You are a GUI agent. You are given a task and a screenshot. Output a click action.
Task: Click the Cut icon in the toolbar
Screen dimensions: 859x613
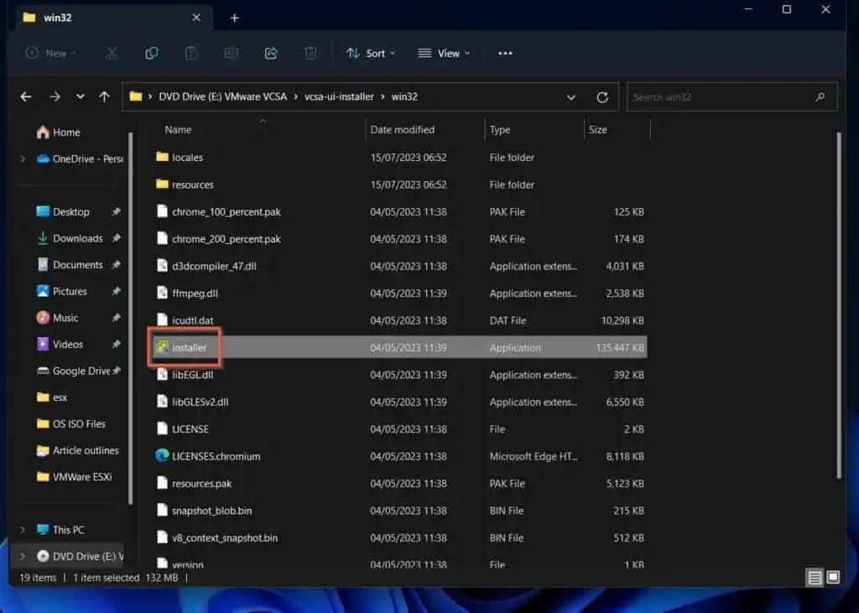point(112,53)
